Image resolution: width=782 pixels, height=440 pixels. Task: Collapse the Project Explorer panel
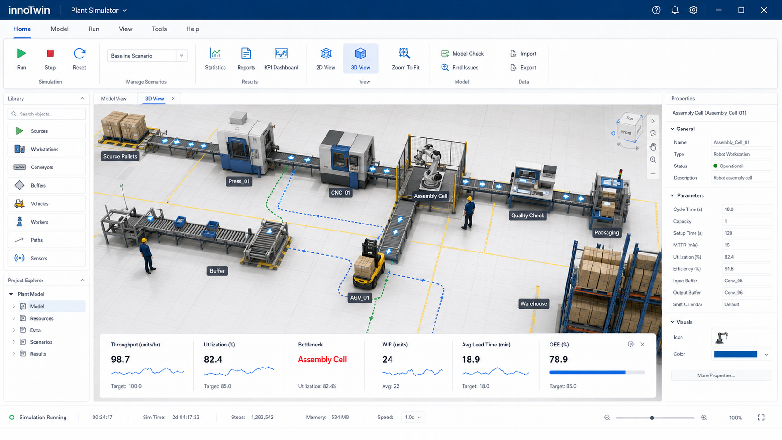pyautogui.click(x=83, y=280)
